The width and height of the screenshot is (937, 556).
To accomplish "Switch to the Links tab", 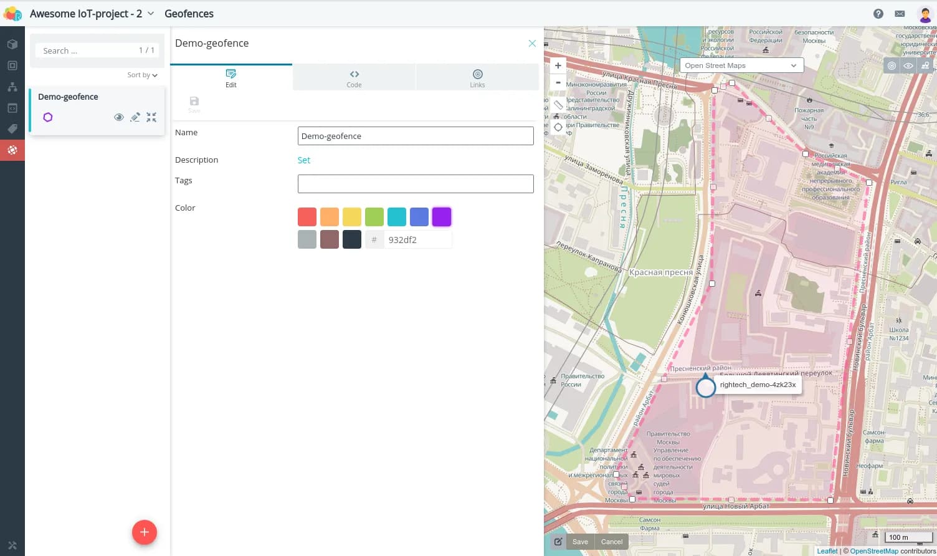I will (477, 78).
